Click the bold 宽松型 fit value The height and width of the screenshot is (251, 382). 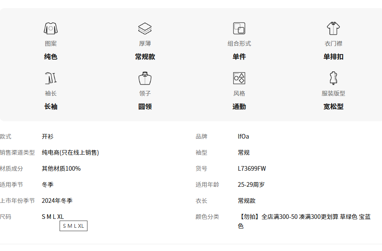pos(333,106)
